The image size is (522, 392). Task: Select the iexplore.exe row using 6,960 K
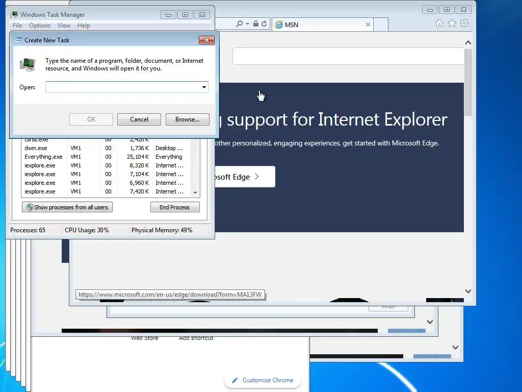[106, 183]
